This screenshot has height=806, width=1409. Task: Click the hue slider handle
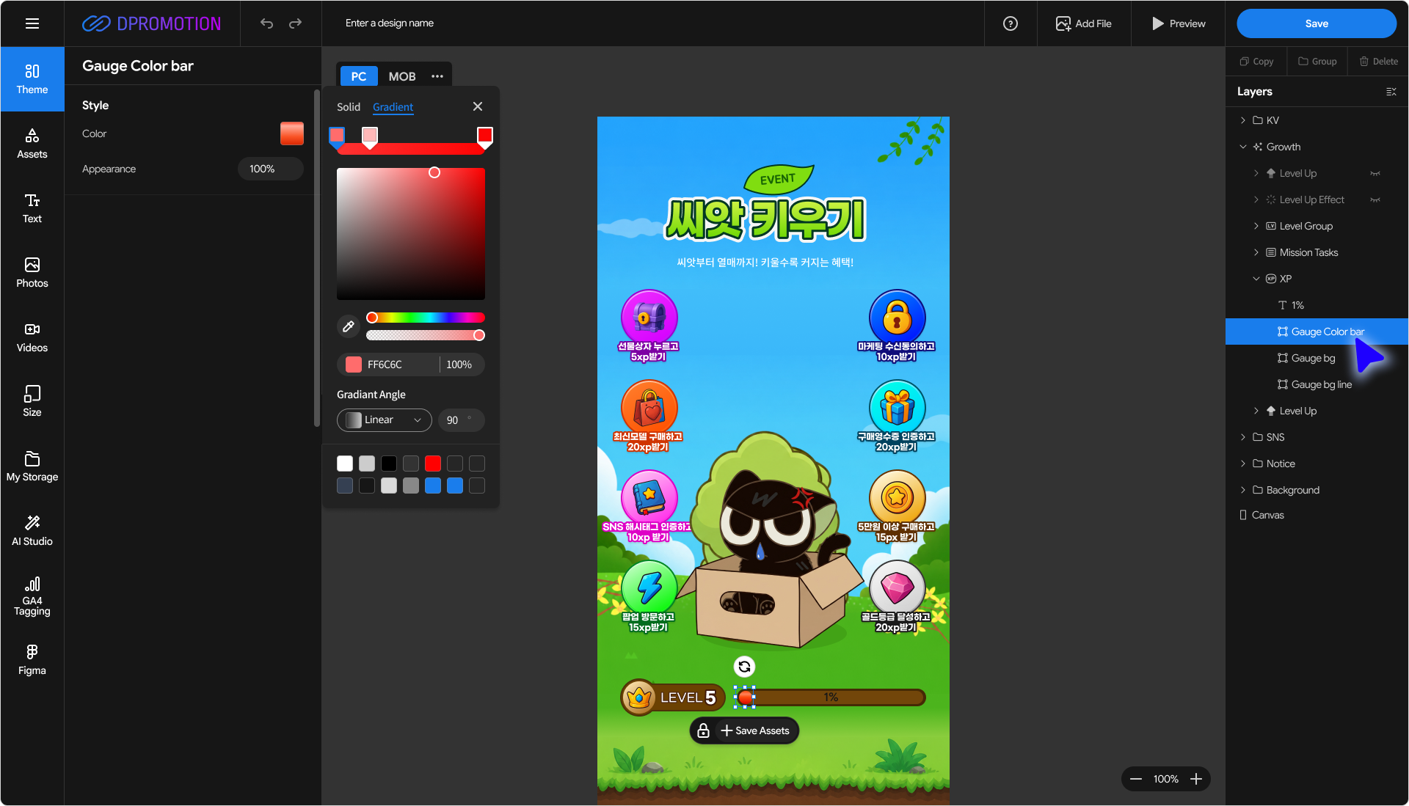pos(372,318)
